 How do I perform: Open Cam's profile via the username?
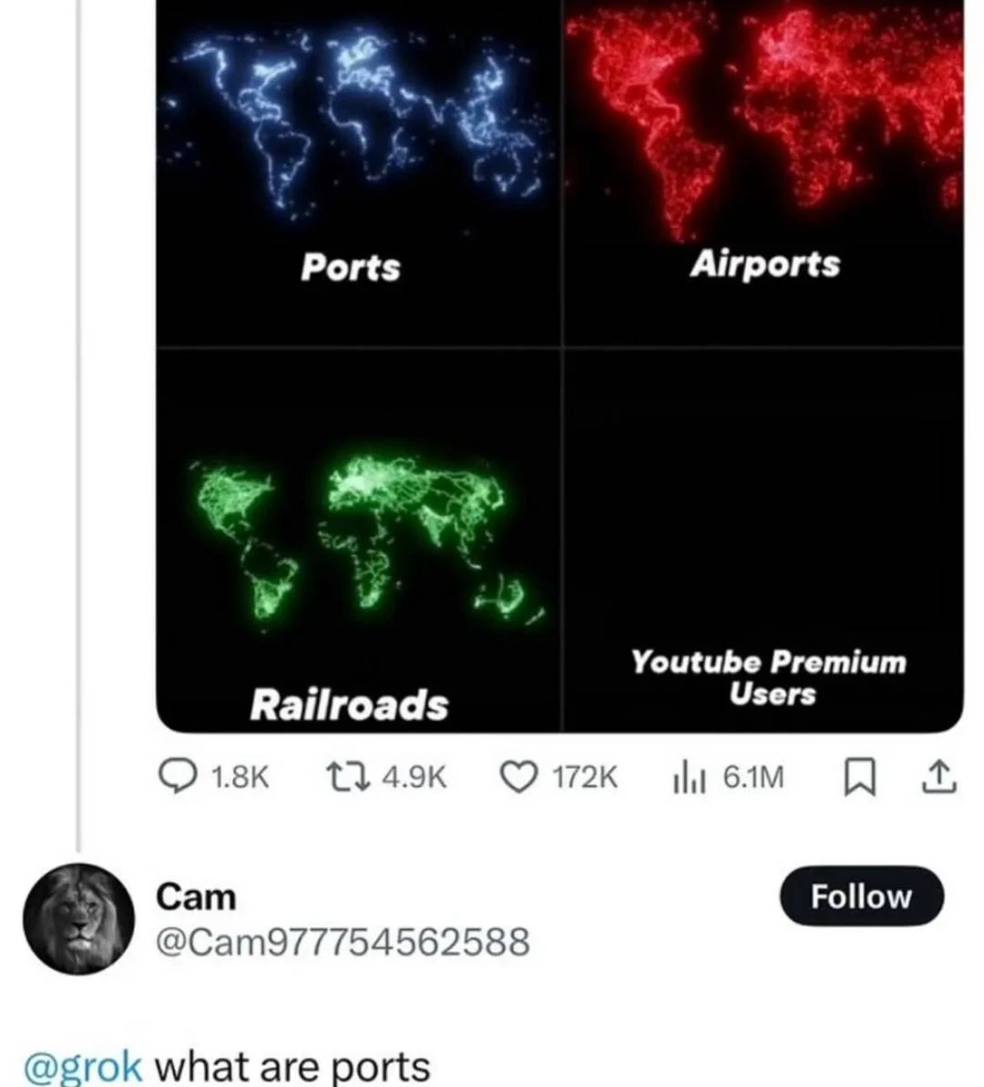pyautogui.click(x=196, y=897)
